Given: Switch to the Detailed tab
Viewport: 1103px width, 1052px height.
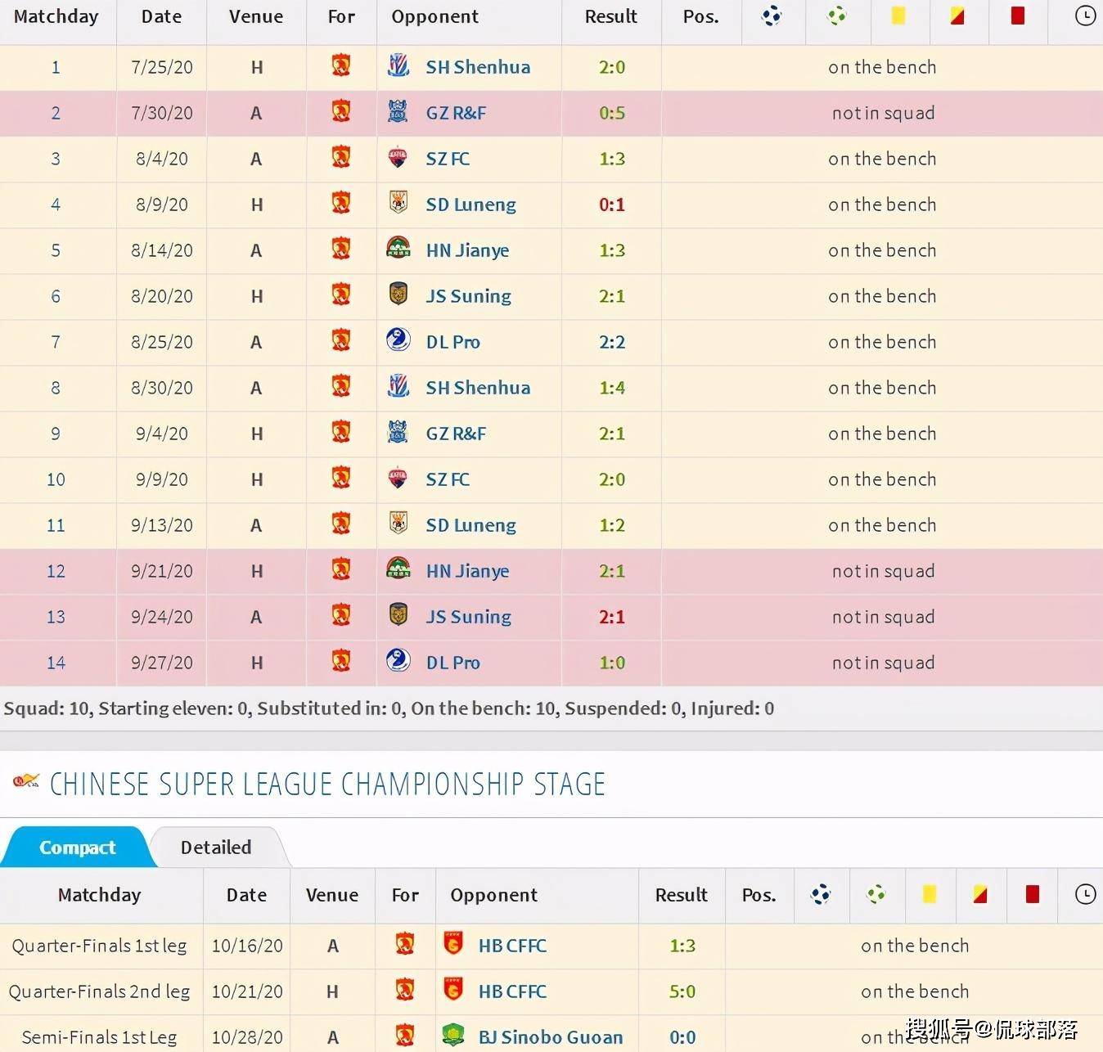Looking at the screenshot, I should coord(216,847).
